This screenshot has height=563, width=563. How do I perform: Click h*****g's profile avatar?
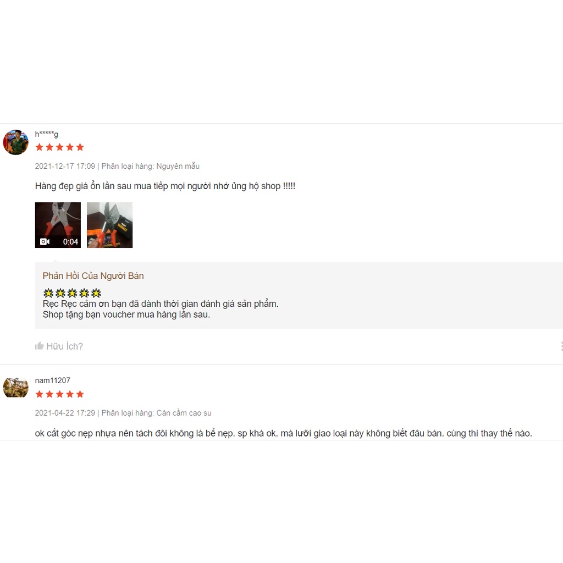point(15,142)
